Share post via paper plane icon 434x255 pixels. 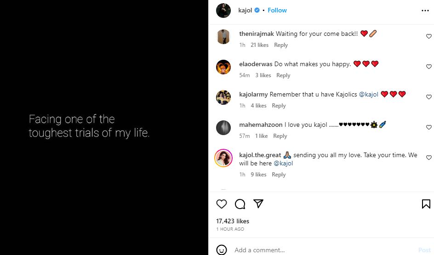[258, 204]
